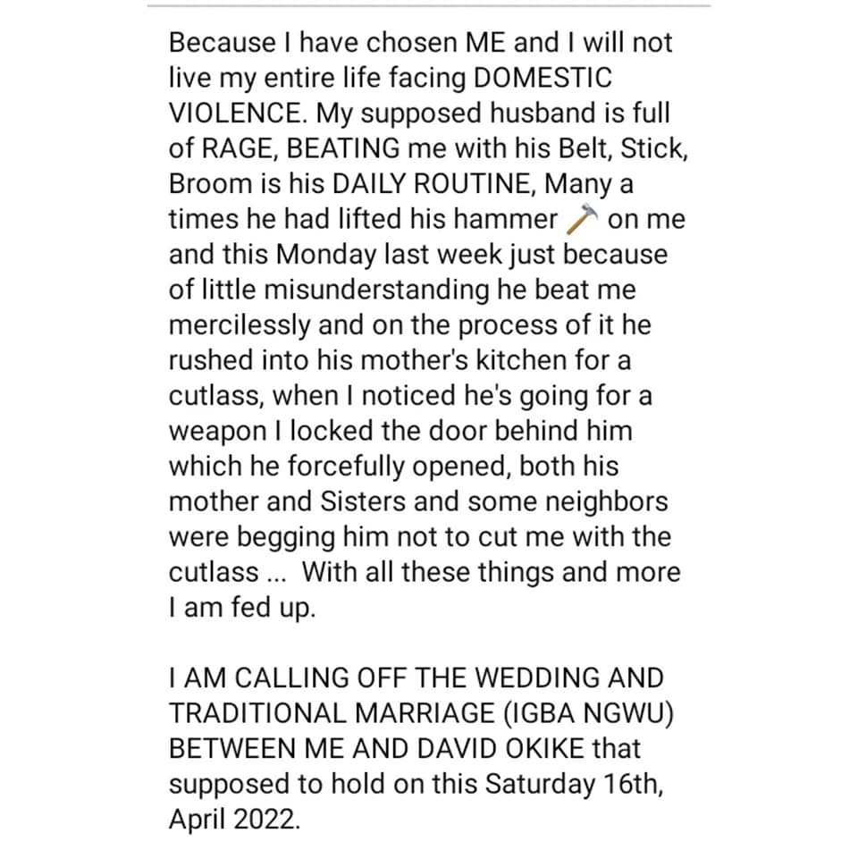Click the horizontal divider line at top

(x=429, y=6)
